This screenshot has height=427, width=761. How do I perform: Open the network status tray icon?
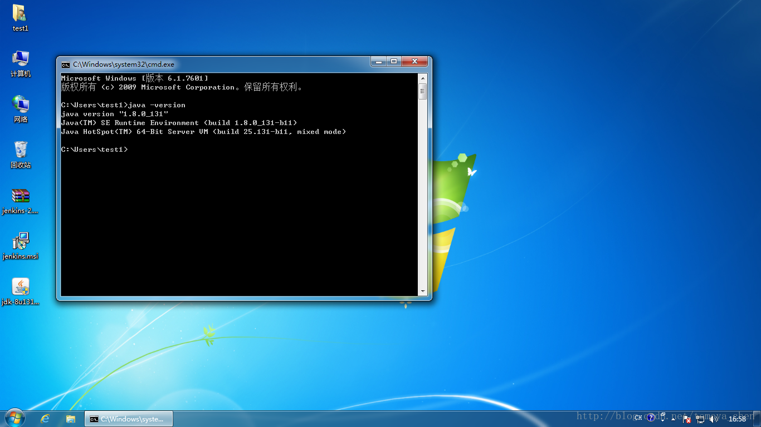coord(700,419)
